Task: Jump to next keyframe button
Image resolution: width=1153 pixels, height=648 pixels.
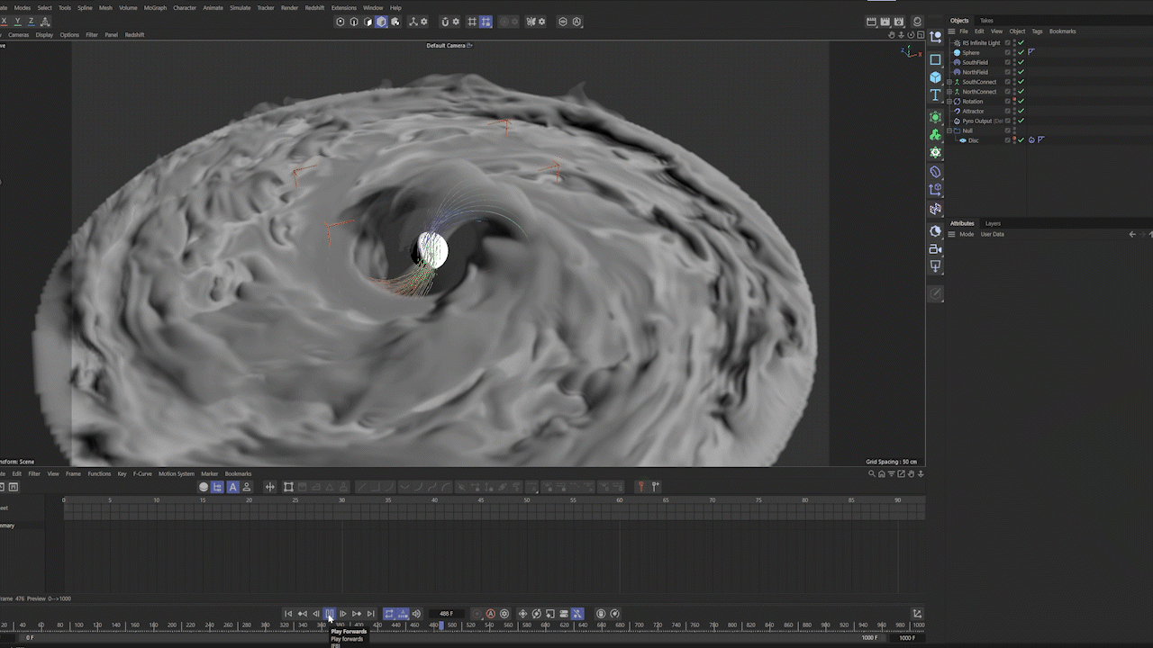Action: [357, 614]
